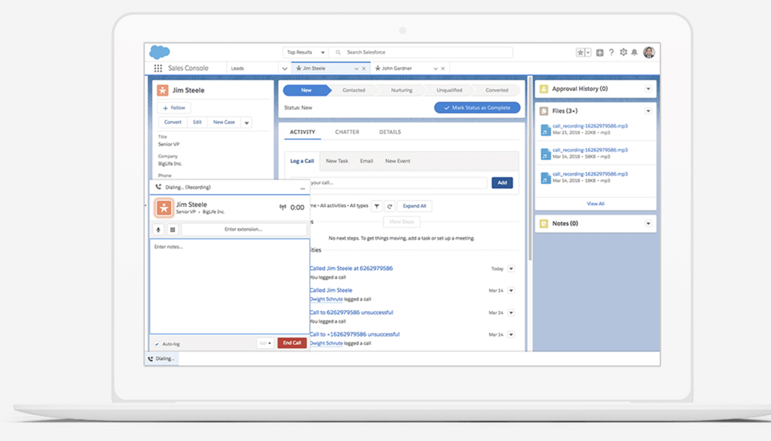Select the Nurturing status stage
The width and height of the screenshot is (771, 441).
[402, 90]
